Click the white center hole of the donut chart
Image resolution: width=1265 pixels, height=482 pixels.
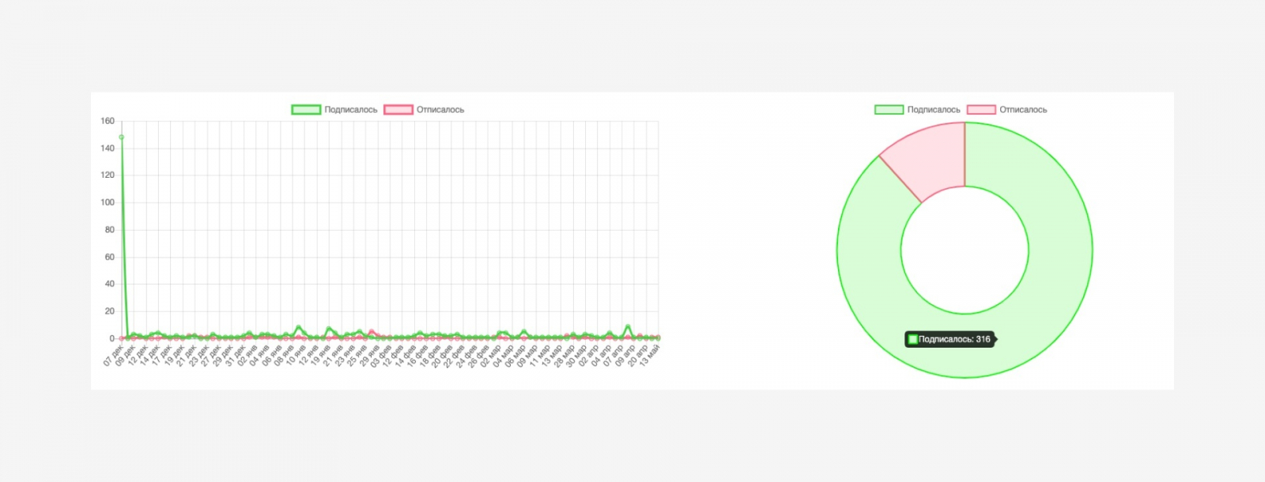click(965, 250)
